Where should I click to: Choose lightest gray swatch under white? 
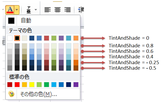click(10, 46)
